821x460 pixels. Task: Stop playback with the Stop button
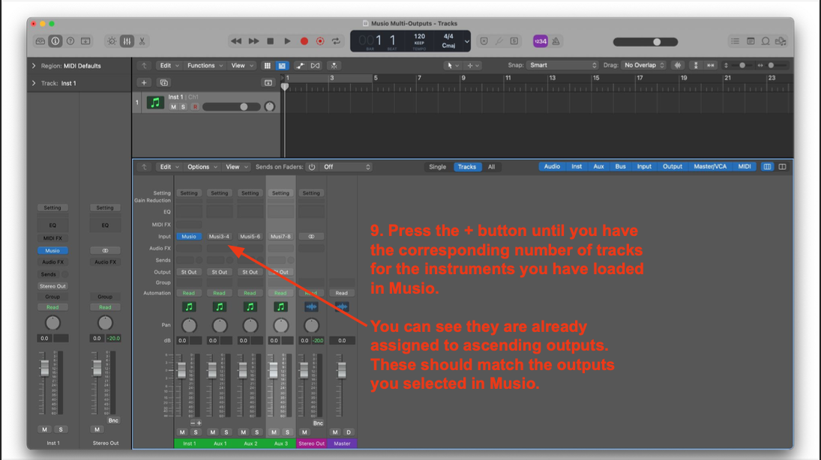[270, 41]
